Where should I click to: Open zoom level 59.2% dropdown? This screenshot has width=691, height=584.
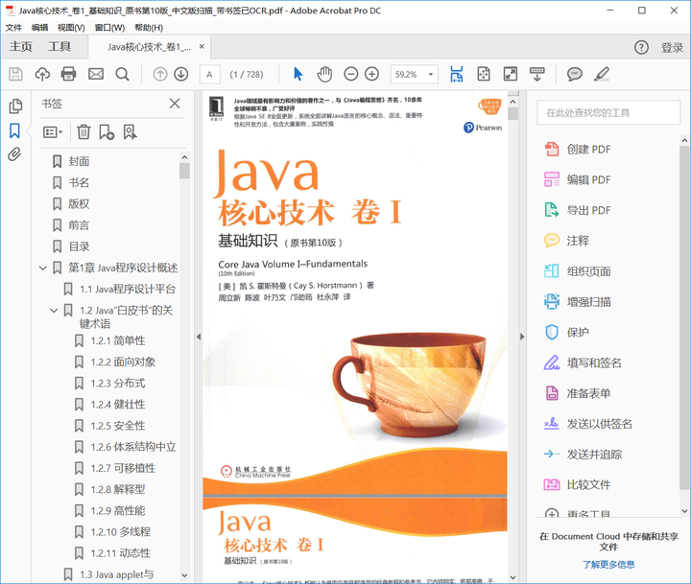point(431,75)
